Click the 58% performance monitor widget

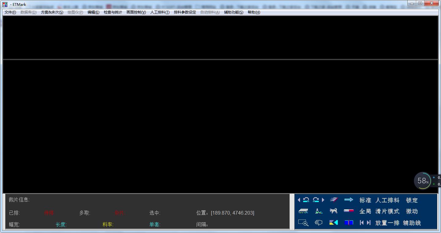click(x=423, y=181)
